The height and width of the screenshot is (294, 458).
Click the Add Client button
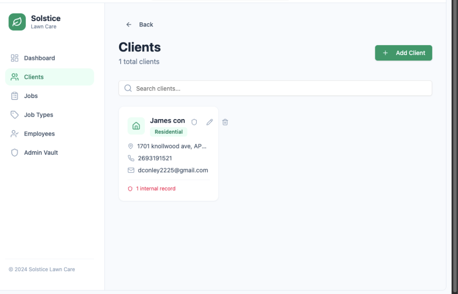(403, 53)
